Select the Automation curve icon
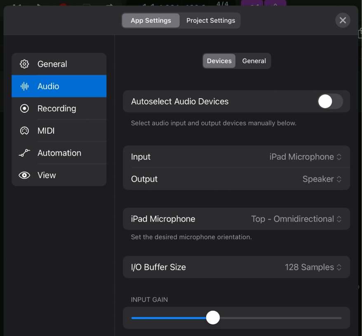Image resolution: width=362 pixels, height=336 pixels. tap(24, 153)
